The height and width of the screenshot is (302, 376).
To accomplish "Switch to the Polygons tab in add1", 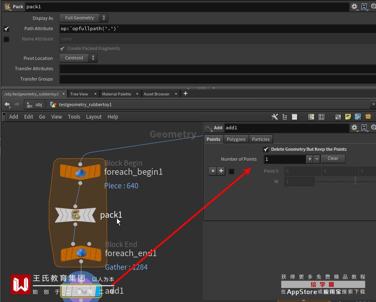I will coord(236,139).
